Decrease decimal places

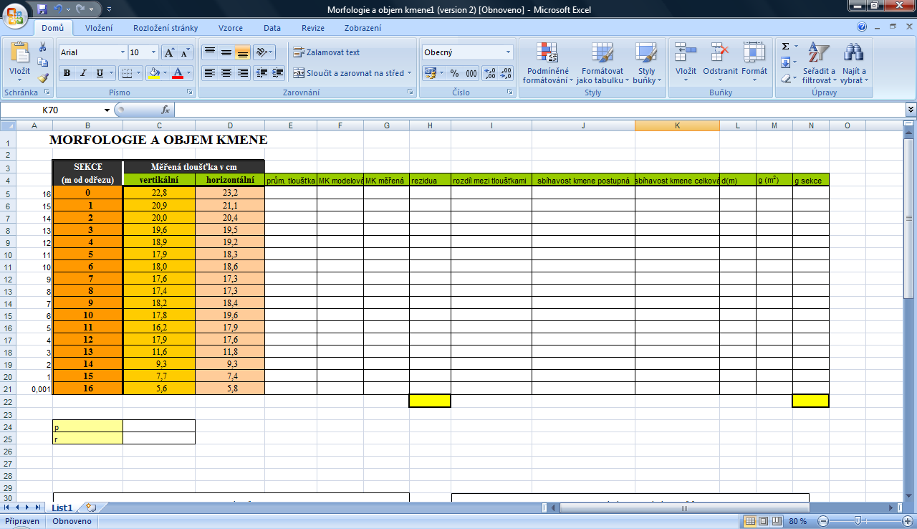tap(506, 73)
